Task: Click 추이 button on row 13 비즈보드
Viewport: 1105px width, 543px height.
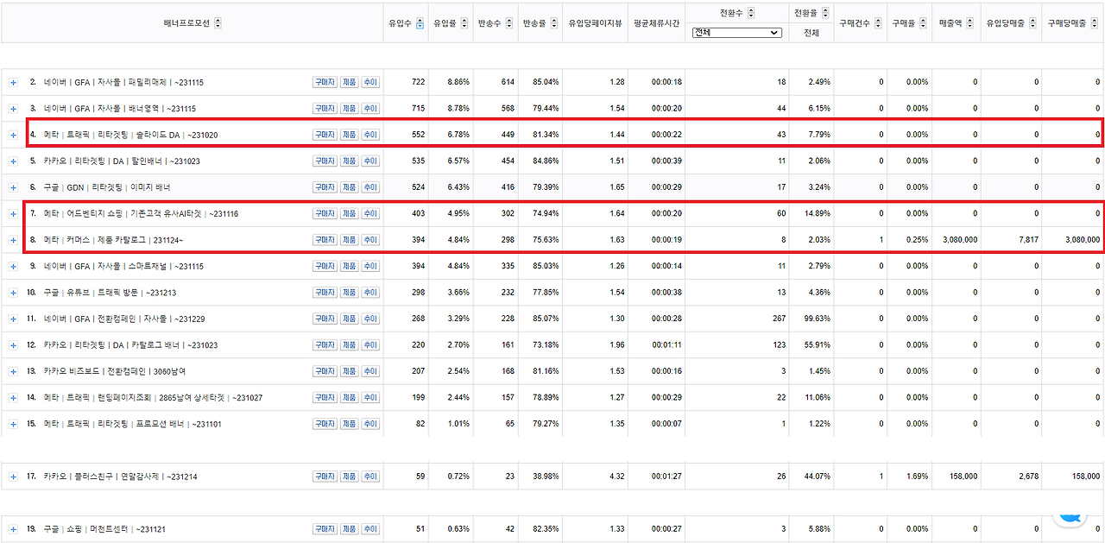Action: [x=370, y=371]
